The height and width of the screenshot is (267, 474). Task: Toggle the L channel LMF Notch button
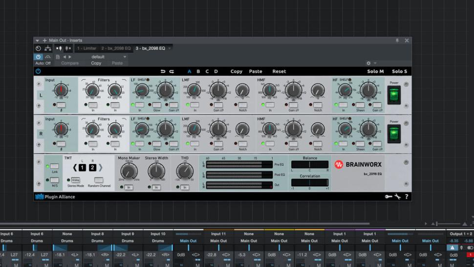coord(243,105)
